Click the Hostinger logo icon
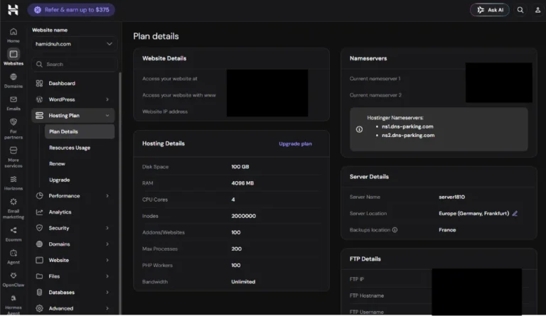The height and width of the screenshot is (316, 546). (x=13, y=10)
